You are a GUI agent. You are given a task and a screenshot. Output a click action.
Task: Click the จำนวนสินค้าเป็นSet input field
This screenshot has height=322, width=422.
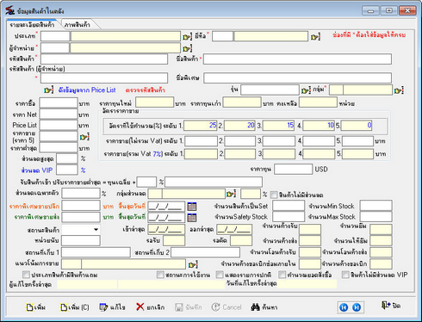[289, 206]
